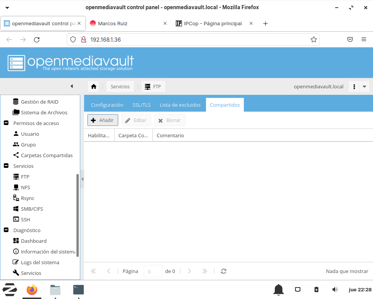Open the dropdown arrow next to openmediavault.local
Image resolution: width=373 pixels, height=299 pixels.
point(364,86)
